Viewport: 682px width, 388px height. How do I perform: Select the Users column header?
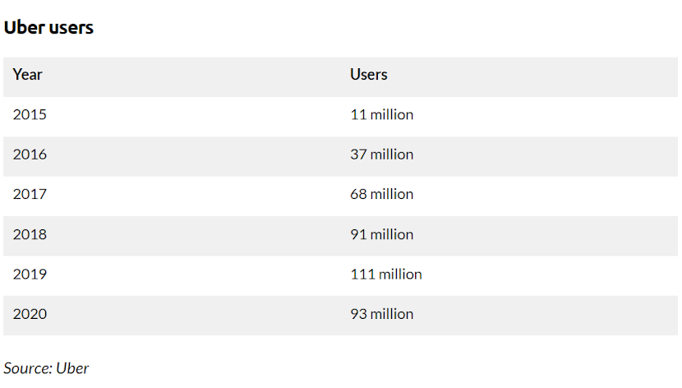pyautogui.click(x=368, y=74)
